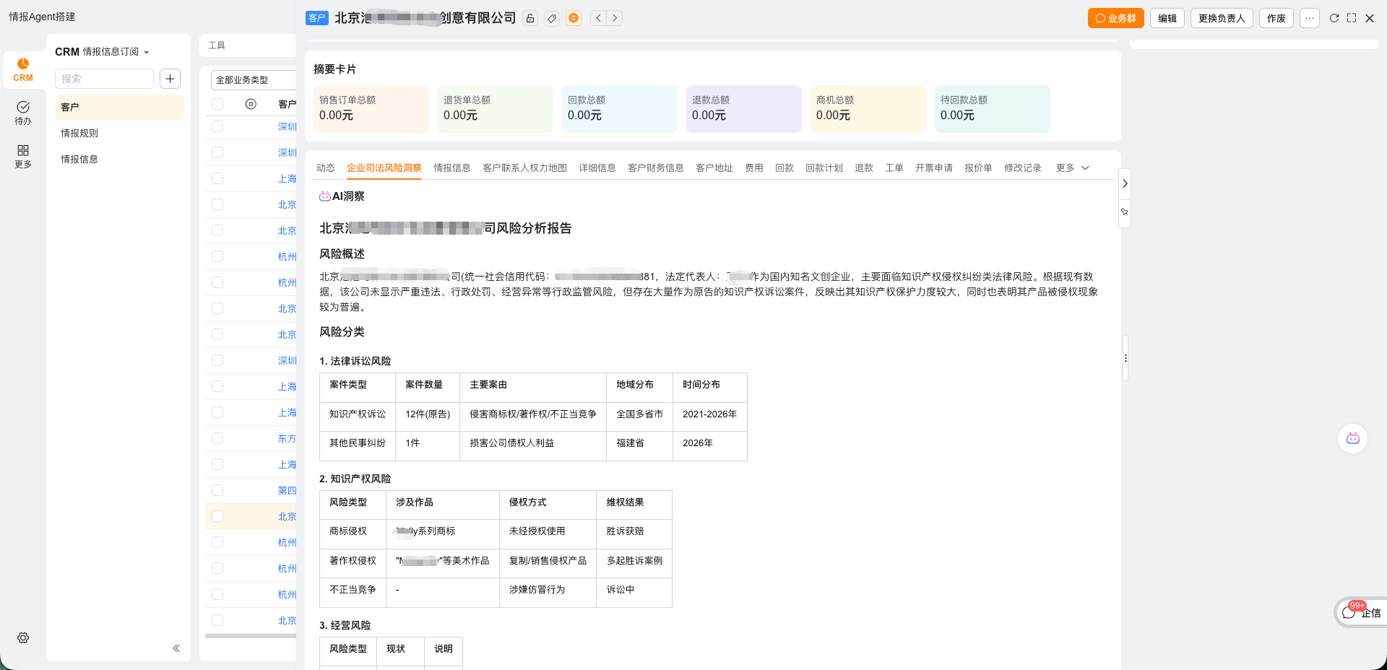
Task: Go to next customer record arrow
Action: [615, 18]
